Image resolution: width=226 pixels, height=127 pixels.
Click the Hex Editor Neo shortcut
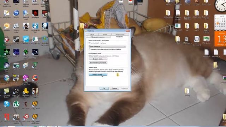pos(26,93)
